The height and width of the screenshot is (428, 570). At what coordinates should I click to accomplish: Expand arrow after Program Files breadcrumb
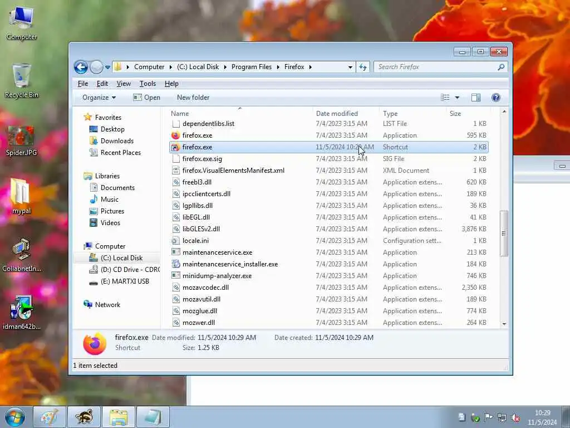pos(278,67)
